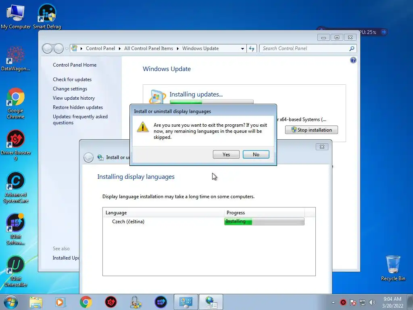Screen dimensions: 413x310
Task: Click the Czech Installing progress bar
Action: (264, 222)
